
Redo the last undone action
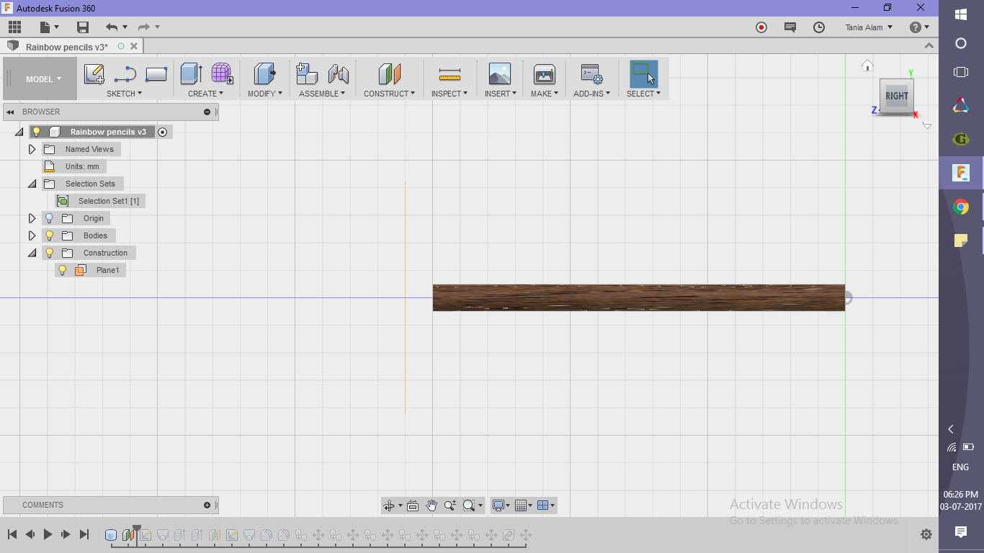(x=143, y=27)
